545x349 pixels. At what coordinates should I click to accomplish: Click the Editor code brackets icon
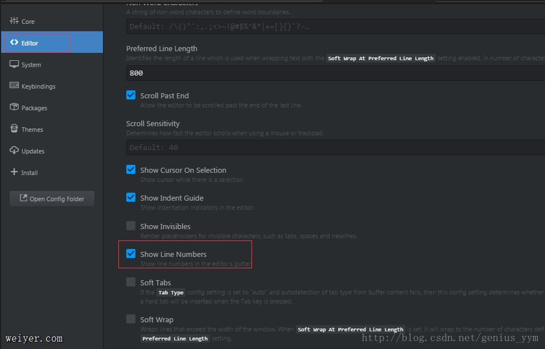coord(14,43)
